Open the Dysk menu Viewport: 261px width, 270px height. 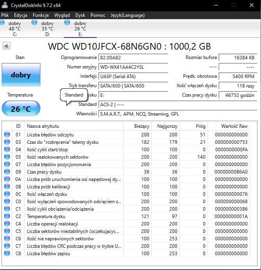click(80, 15)
